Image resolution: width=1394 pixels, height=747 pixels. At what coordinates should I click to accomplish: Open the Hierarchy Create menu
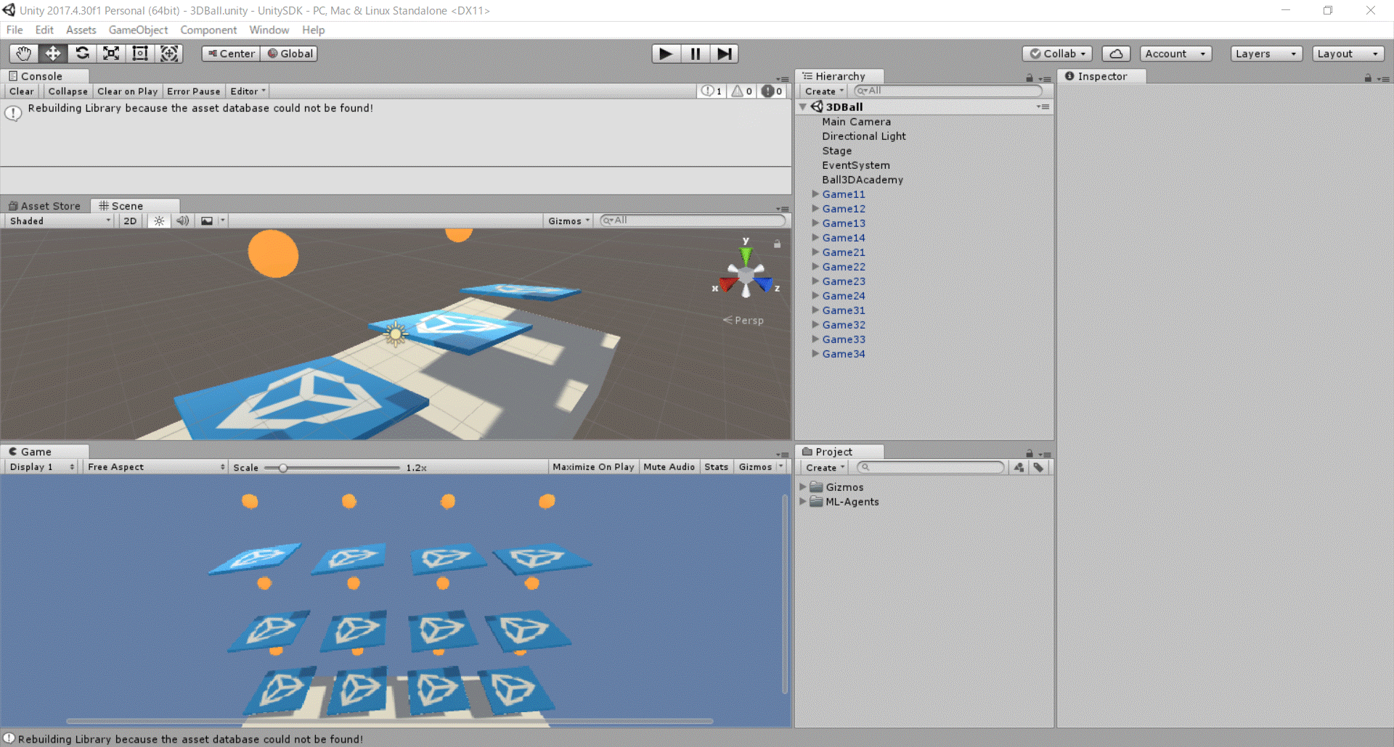[x=824, y=91]
